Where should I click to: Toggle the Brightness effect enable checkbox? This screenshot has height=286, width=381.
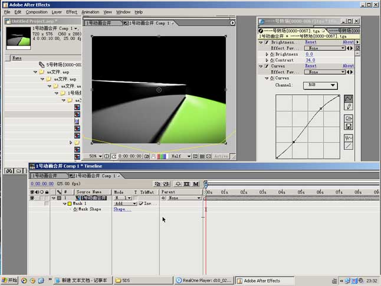click(267, 42)
